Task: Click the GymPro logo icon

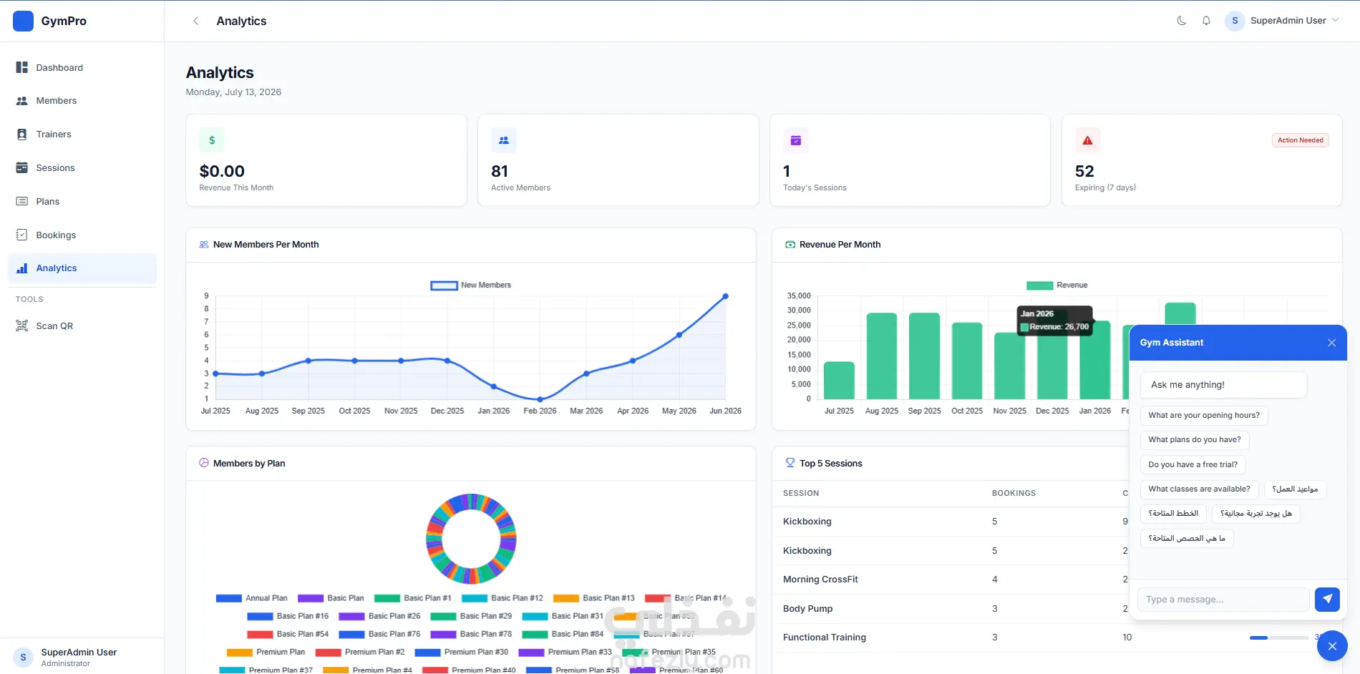Action: tap(23, 21)
